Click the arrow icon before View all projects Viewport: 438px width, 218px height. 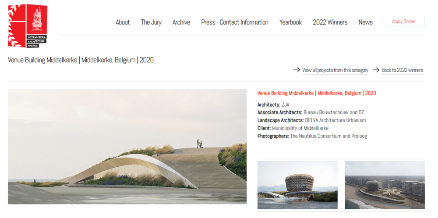tap(297, 70)
